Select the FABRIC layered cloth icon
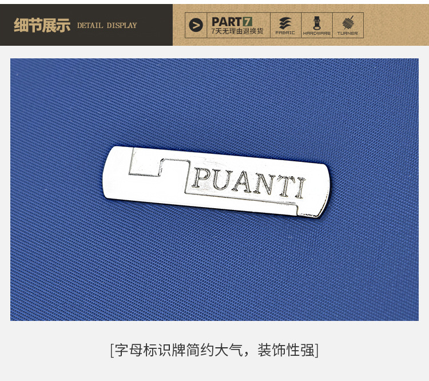The image size is (429, 381). (x=285, y=23)
